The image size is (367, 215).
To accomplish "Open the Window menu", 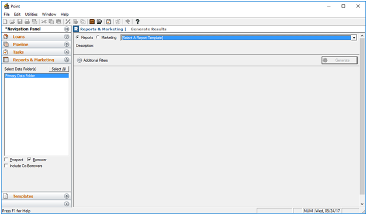I will (x=49, y=14).
